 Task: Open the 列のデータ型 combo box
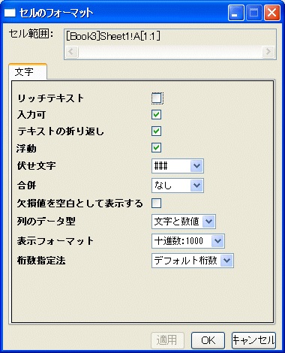pyautogui.click(x=184, y=222)
